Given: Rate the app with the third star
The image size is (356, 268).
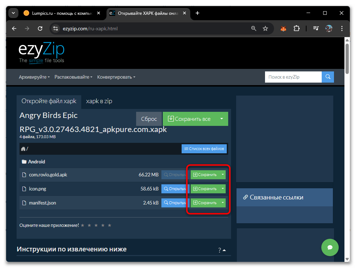Looking at the screenshot, I should click(x=96, y=225).
